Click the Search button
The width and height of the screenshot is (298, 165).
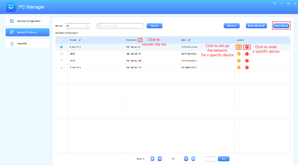pyautogui.click(x=154, y=26)
